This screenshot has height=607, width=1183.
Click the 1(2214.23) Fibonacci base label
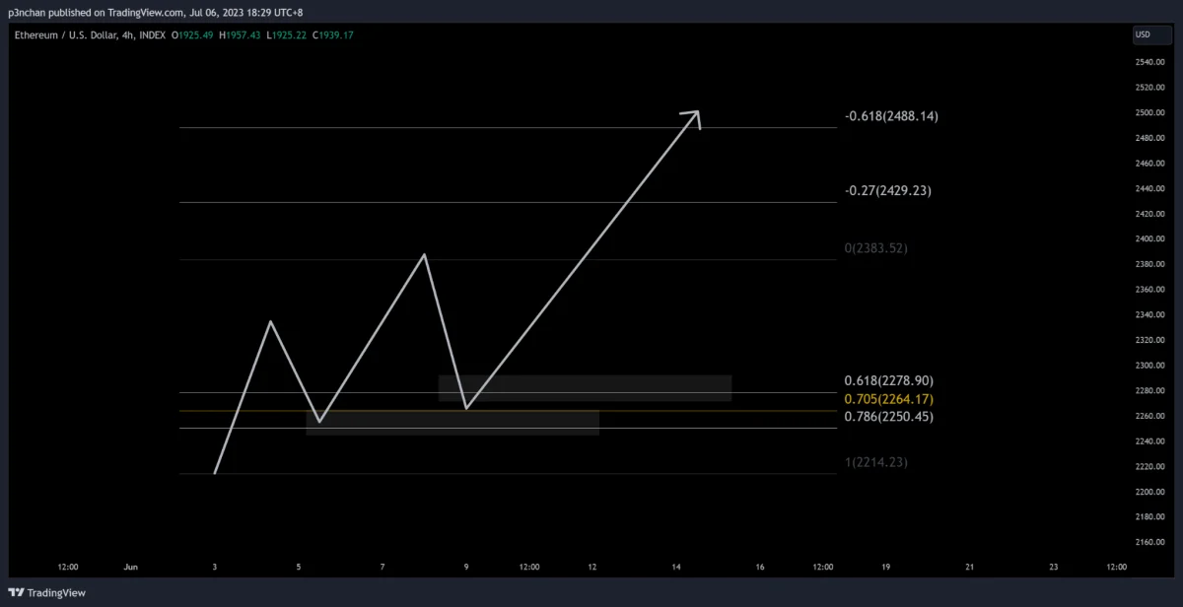coord(875,462)
